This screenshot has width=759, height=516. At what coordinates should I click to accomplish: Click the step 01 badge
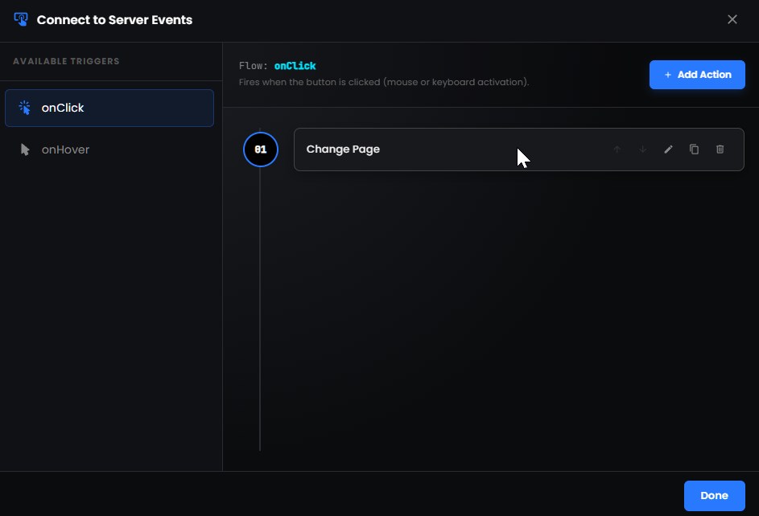[x=261, y=149]
